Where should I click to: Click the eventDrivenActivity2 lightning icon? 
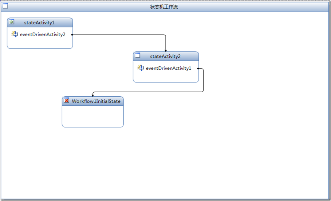pyautogui.click(x=15, y=34)
